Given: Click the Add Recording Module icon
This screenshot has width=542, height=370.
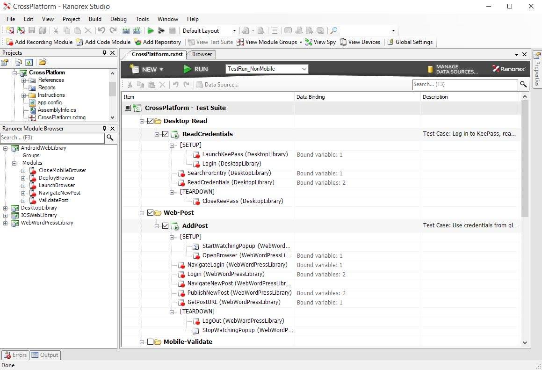Looking at the screenshot, I should click(x=10, y=42).
